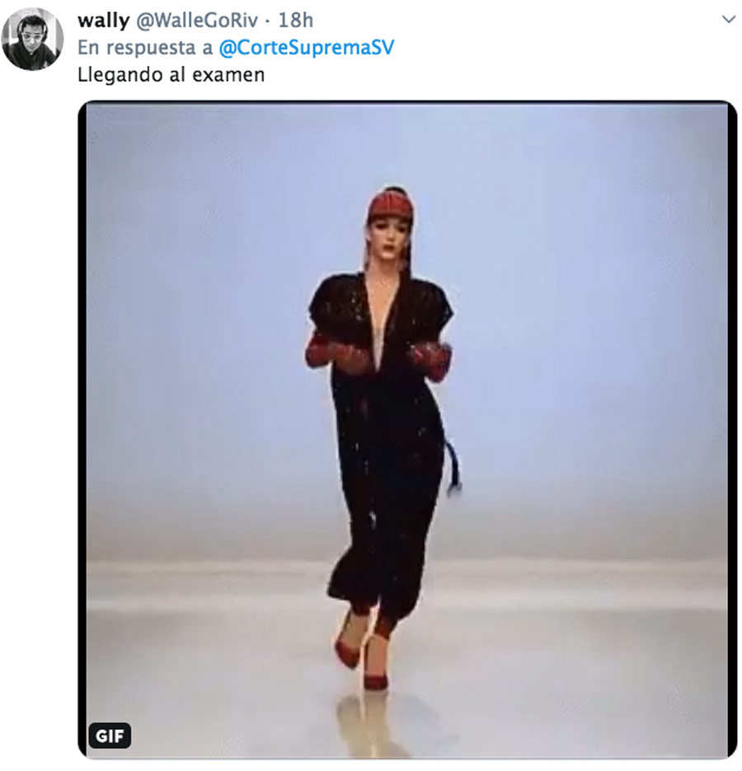Viewport: 742px width, 771px height.
Task: Click the model's red hat in the GIF
Action: pyautogui.click(x=390, y=207)
